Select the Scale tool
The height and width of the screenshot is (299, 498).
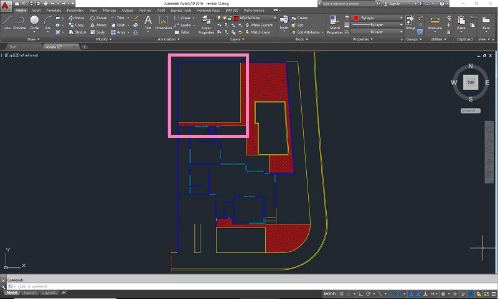click(98, 32)
